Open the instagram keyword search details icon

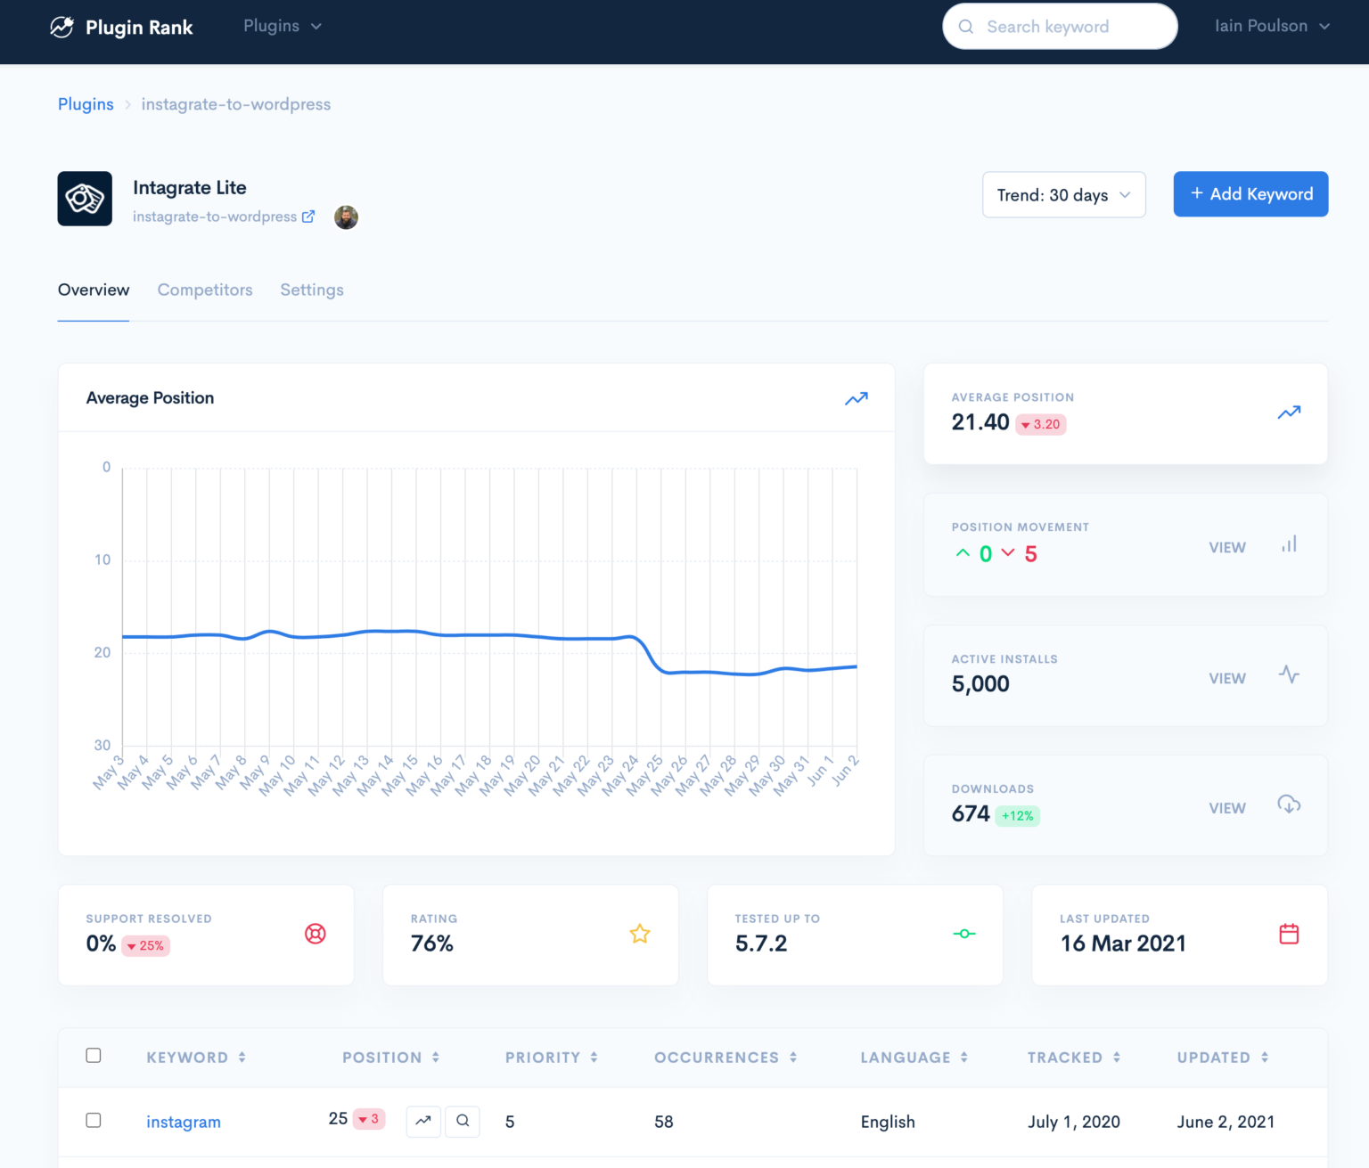tap(463, 1122)
